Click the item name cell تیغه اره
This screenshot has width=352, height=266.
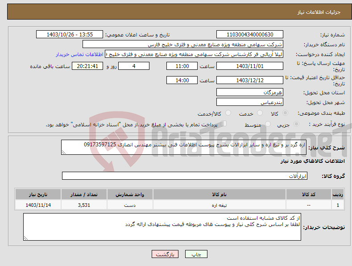[x=219, y=205]
